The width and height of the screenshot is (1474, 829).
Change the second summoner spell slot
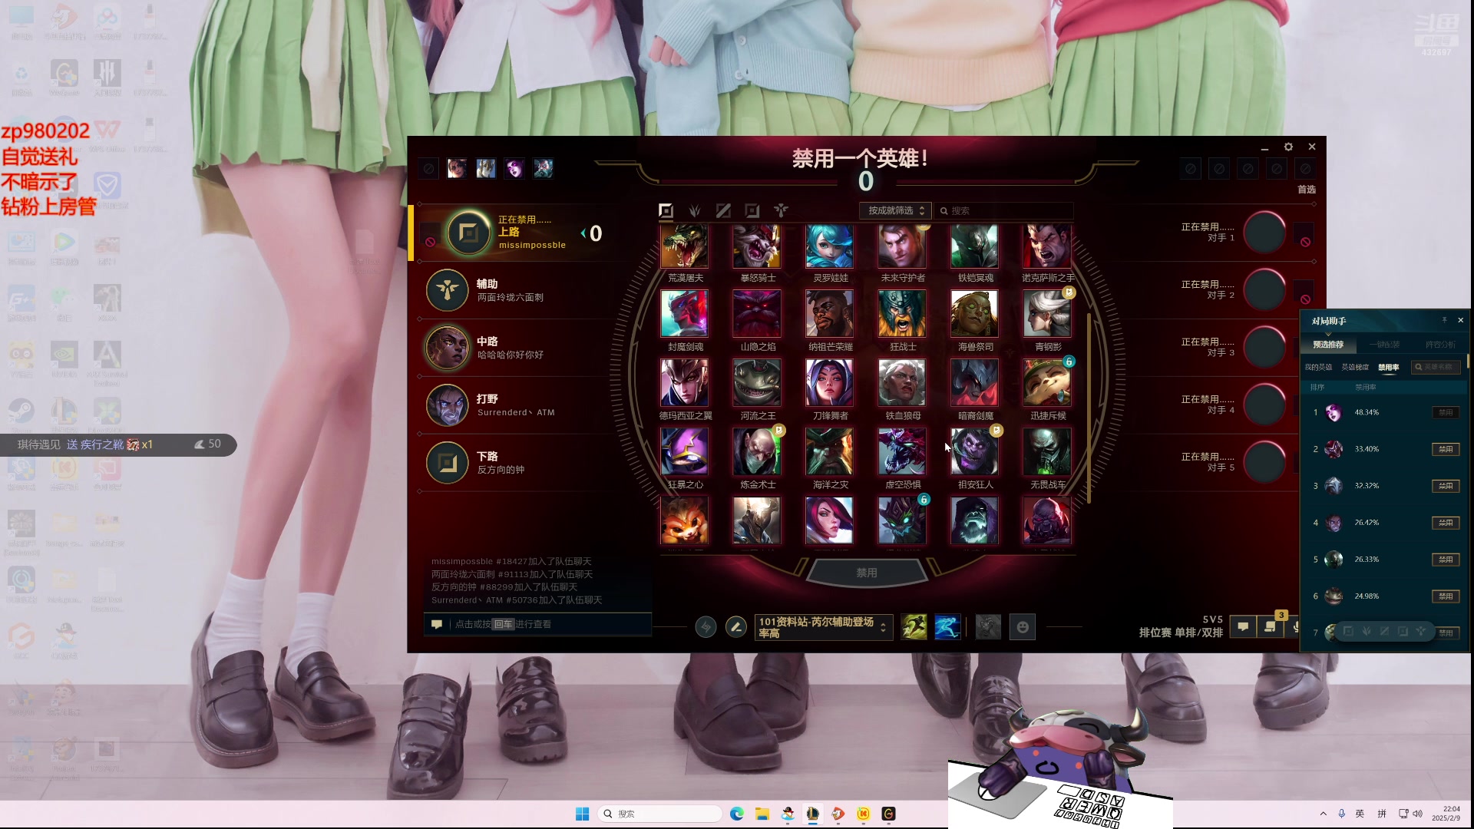coord(947,627)
